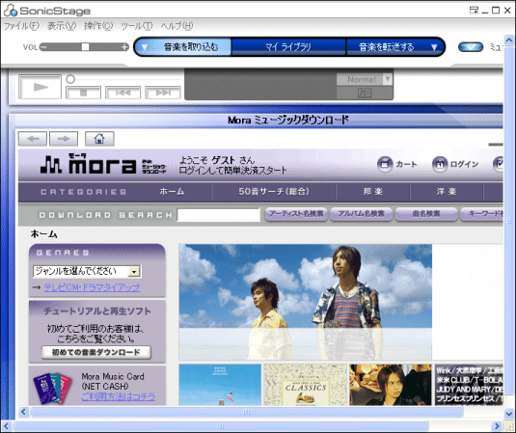This screenshot has height=433, width=516.
Task: Click the volume plus icon
Action: pyautogui.click(x=124, y=47)
